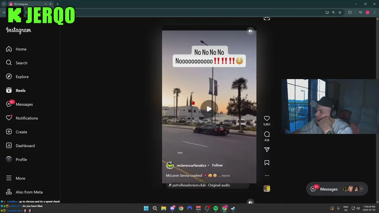Open Spotify from the taskbar
This screenshot has width=379, height=213.
(x=216, y=208)
